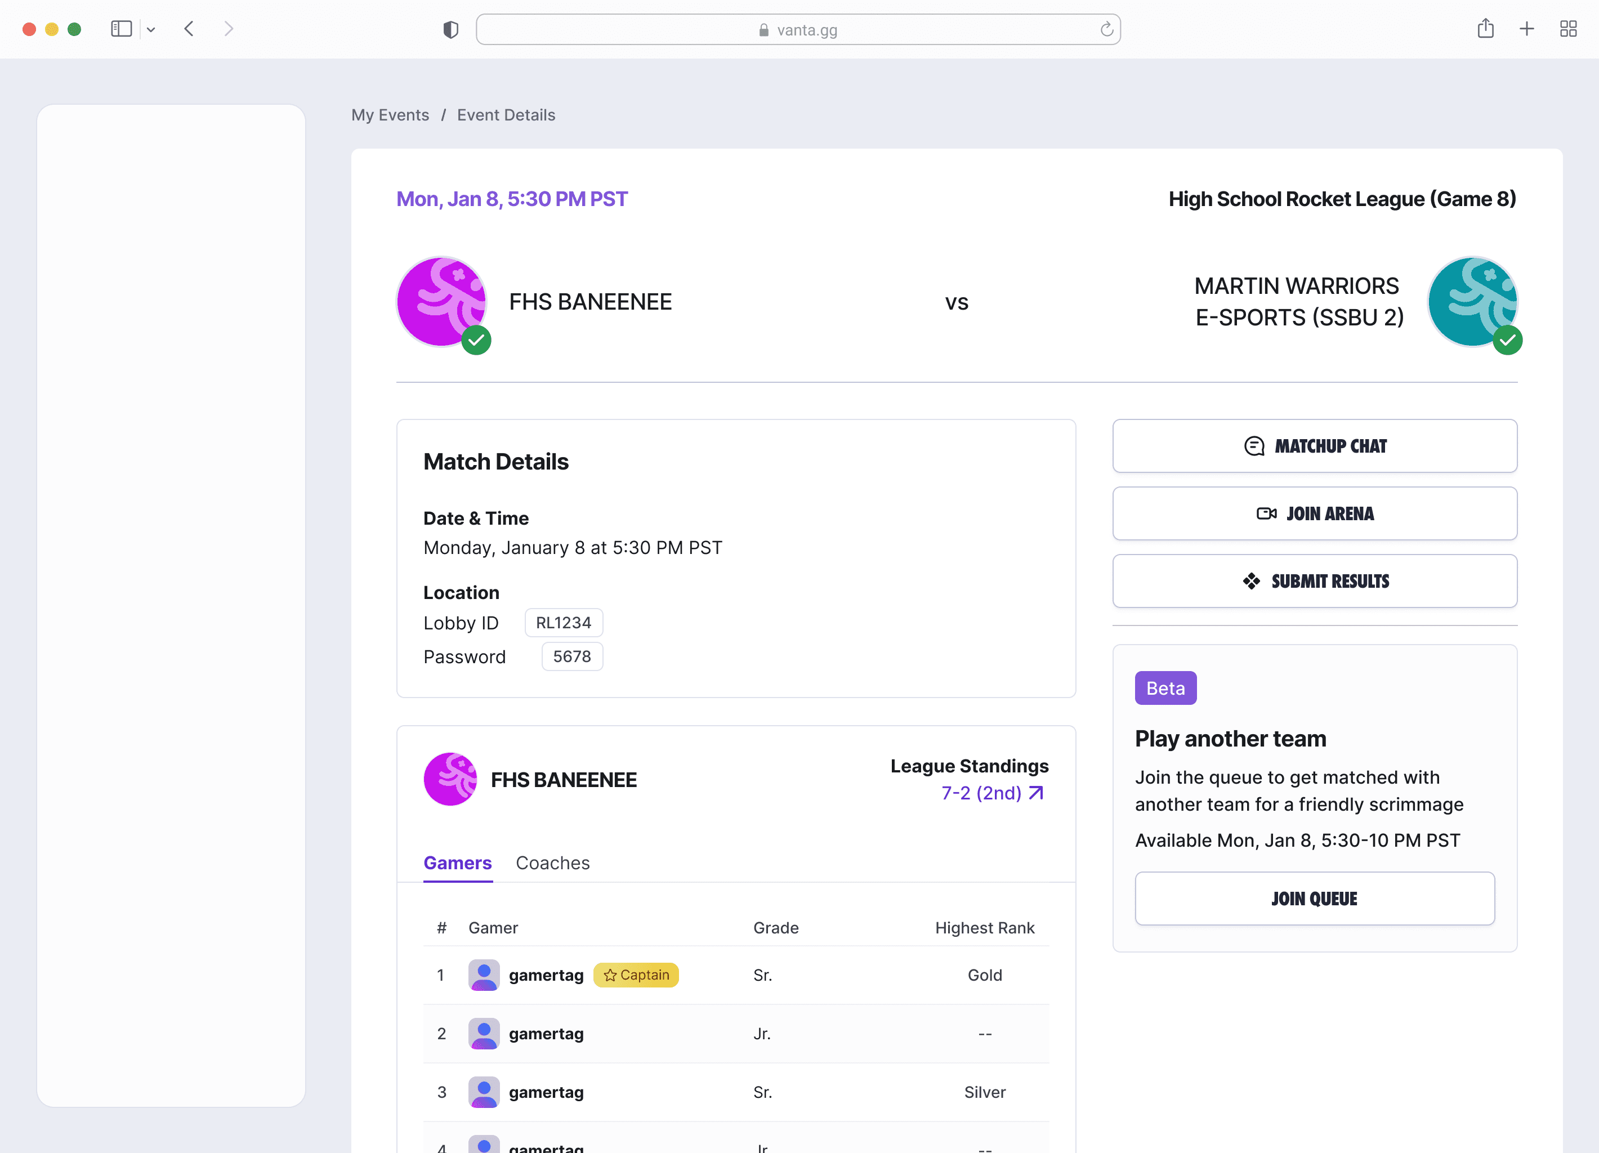Join the scrimmage queue with Join Queue
This screenshot has width=1599, height=1153.
click(1314, 899)
